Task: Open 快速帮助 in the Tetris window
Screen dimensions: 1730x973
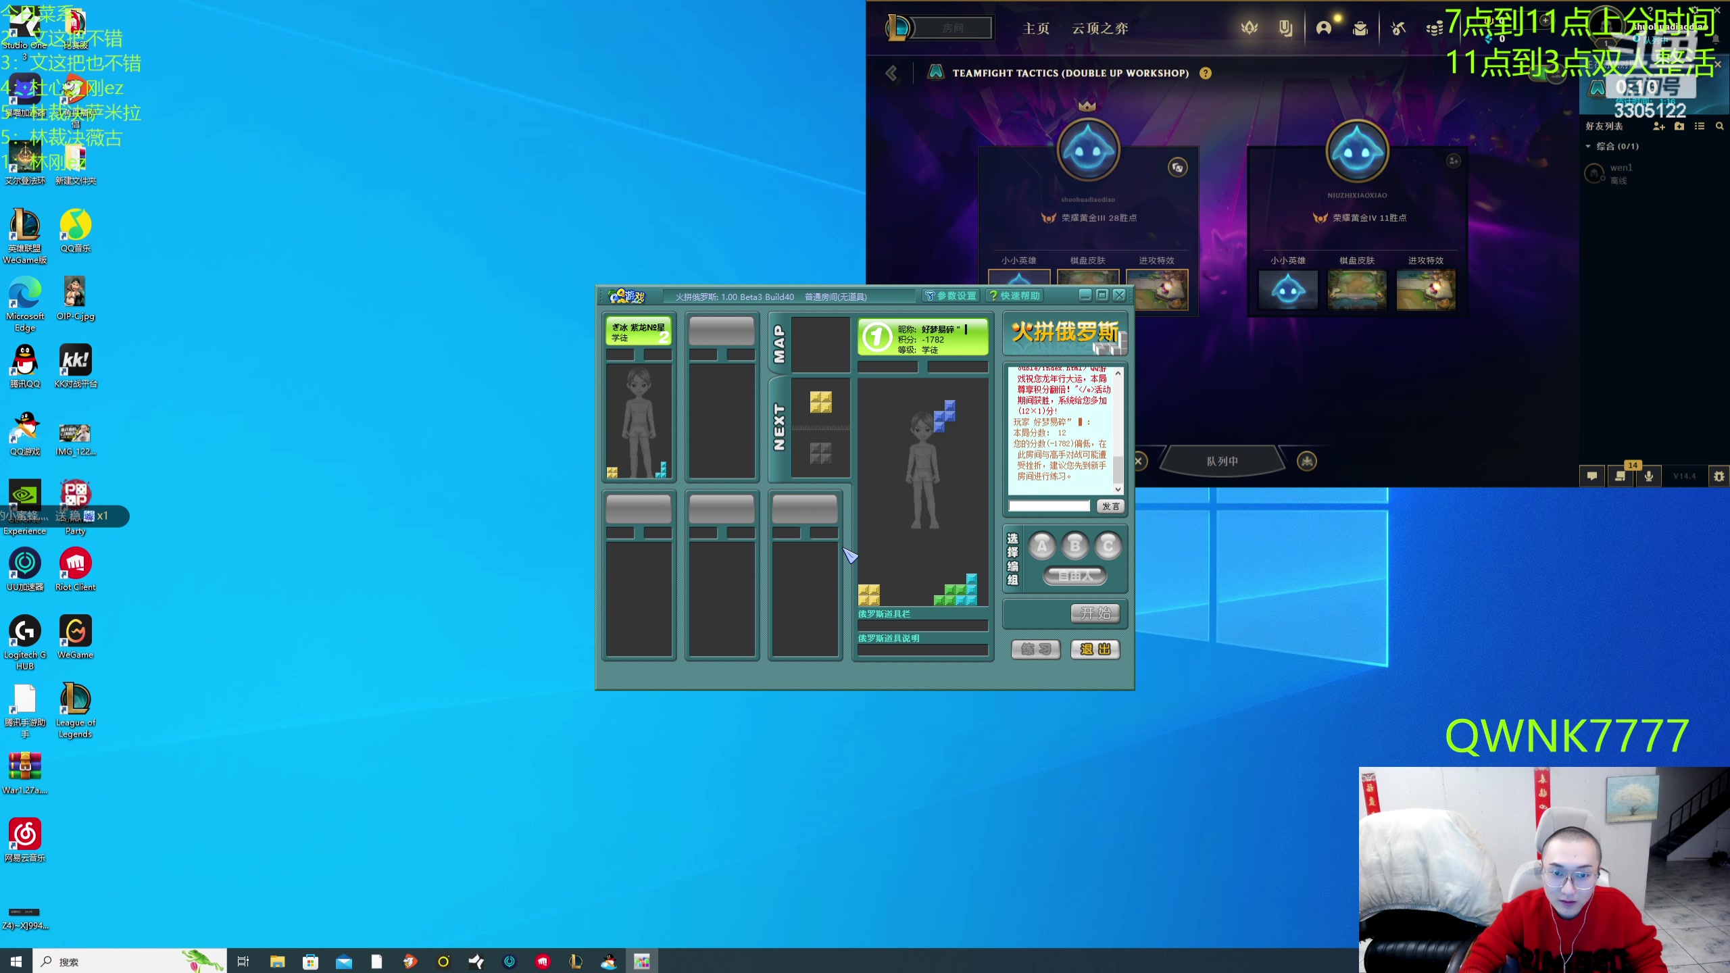Action: (1015, 295)
